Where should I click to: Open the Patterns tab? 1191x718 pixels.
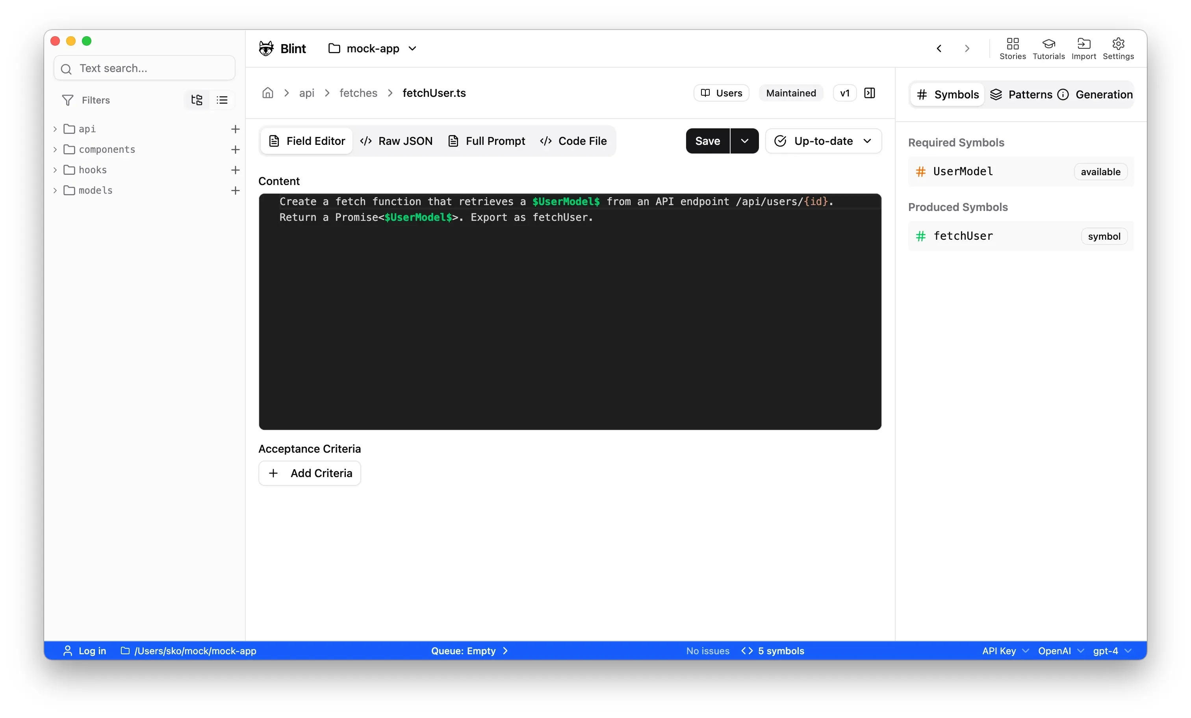click(1021, 95)
